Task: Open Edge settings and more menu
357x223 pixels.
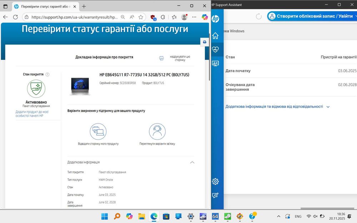Action: point(194,17)
